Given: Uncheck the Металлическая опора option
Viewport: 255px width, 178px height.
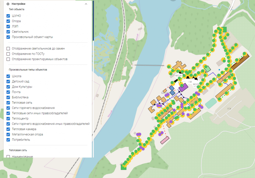Looking at the screenshot, I should pos(8,135).
